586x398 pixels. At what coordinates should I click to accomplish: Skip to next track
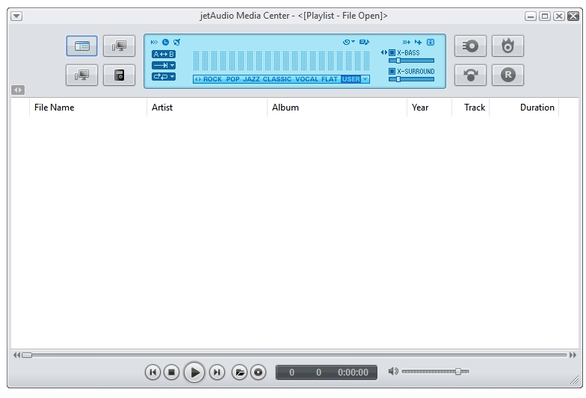pyautogui.click(x=217, y=372)
